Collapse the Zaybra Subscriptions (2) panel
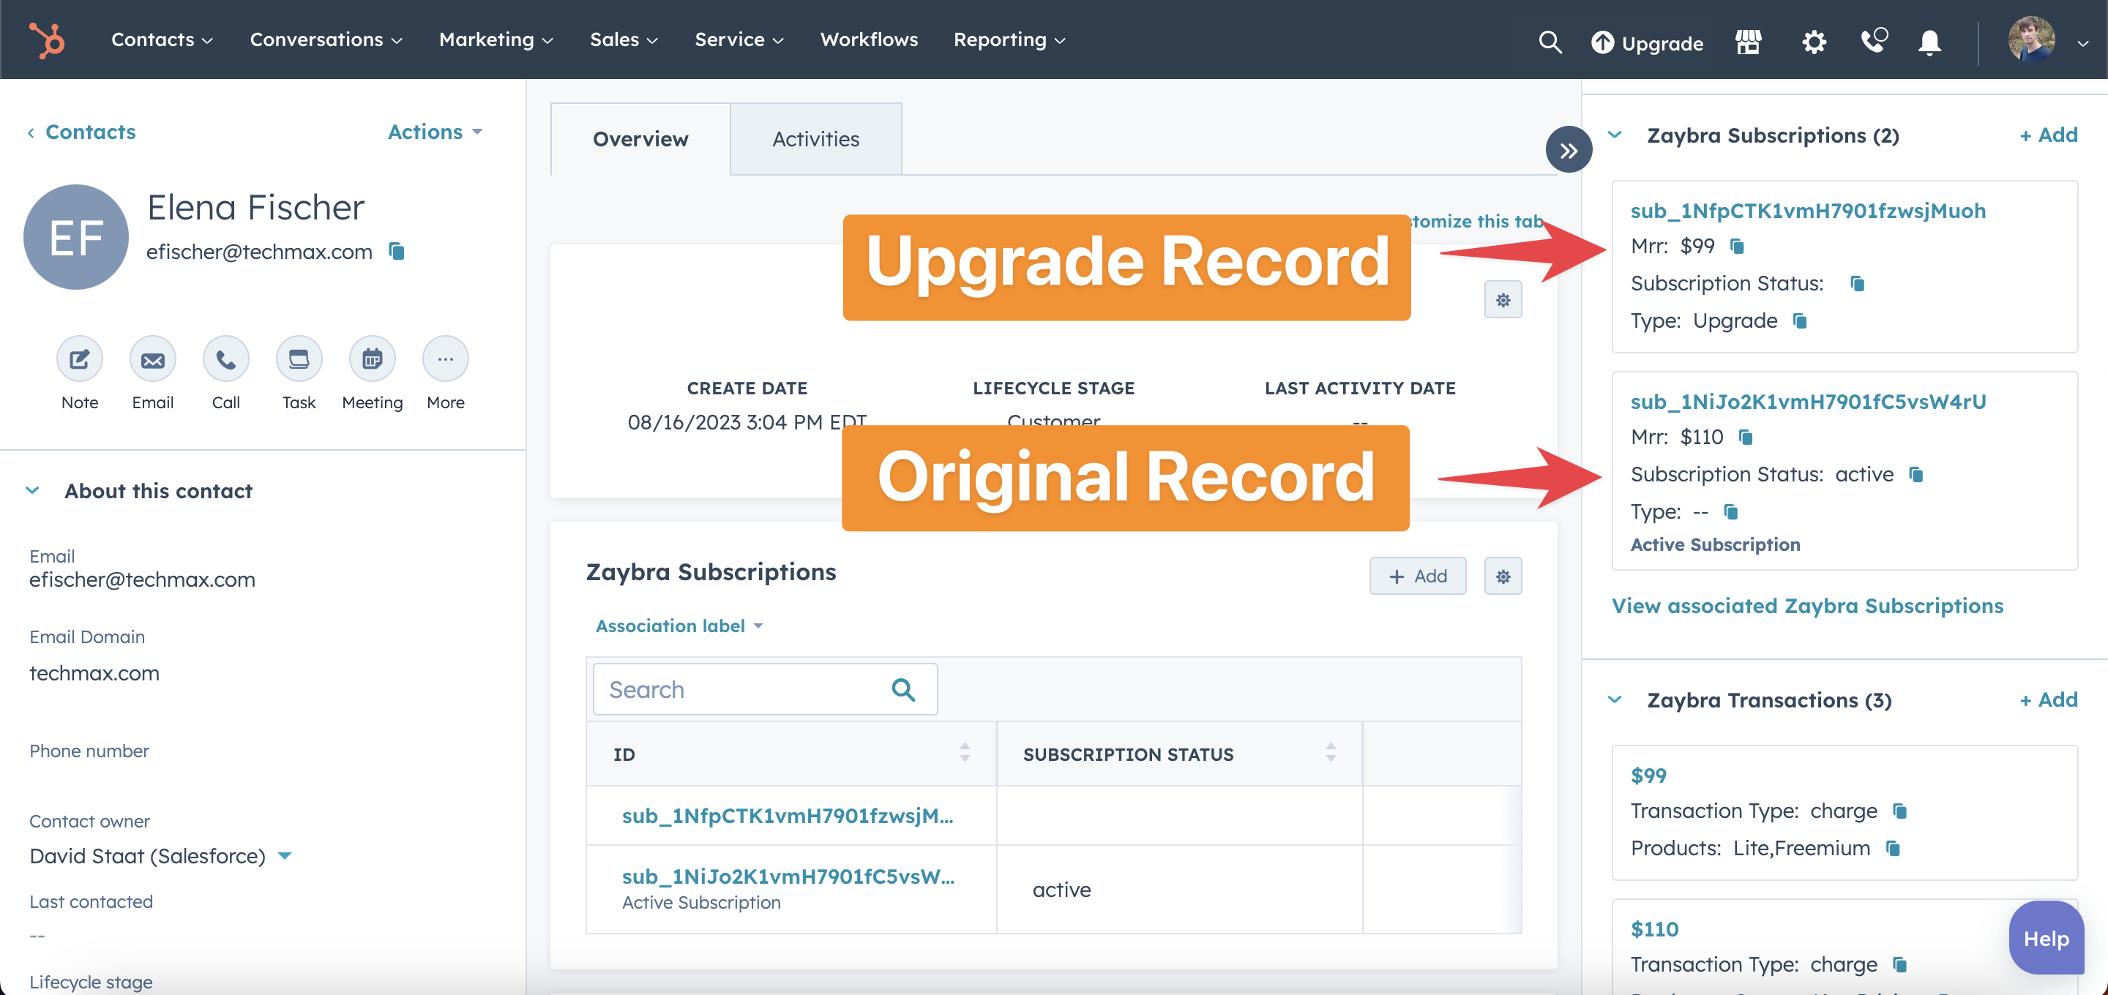This screenshot has height=995, width=2108. [1615, 135]
